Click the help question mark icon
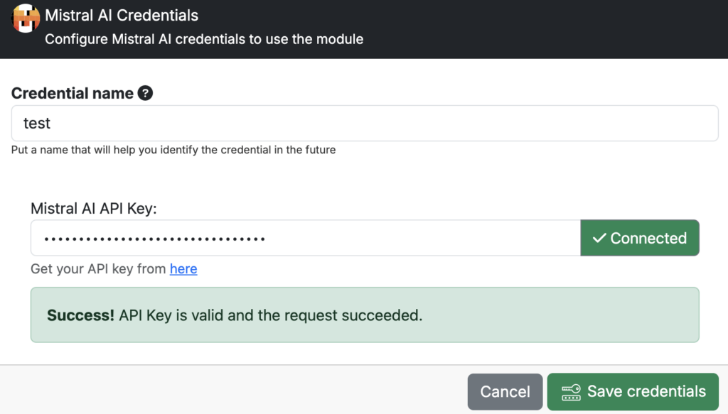The width and height of the screenshot is (728, 414). 145,93
